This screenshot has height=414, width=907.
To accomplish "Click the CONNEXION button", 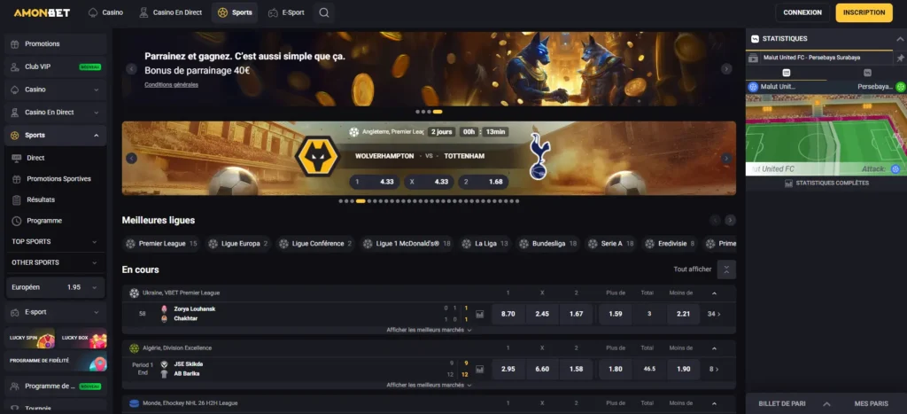I will [x=802, y=12].
